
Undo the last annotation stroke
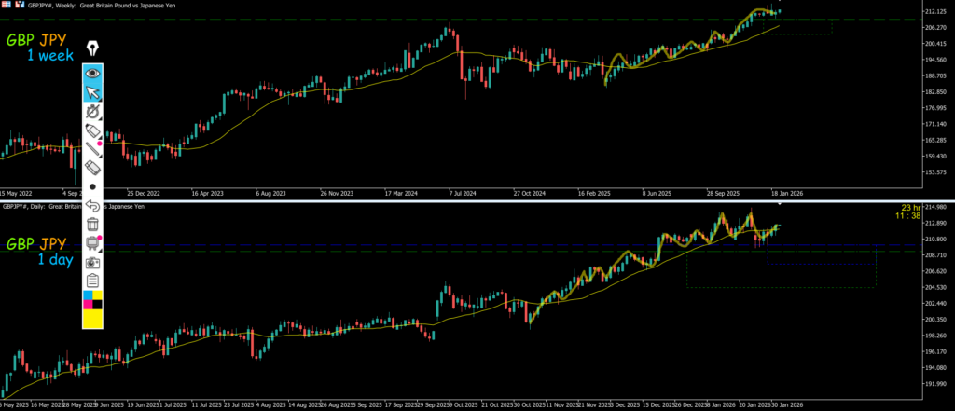point(93,205)
